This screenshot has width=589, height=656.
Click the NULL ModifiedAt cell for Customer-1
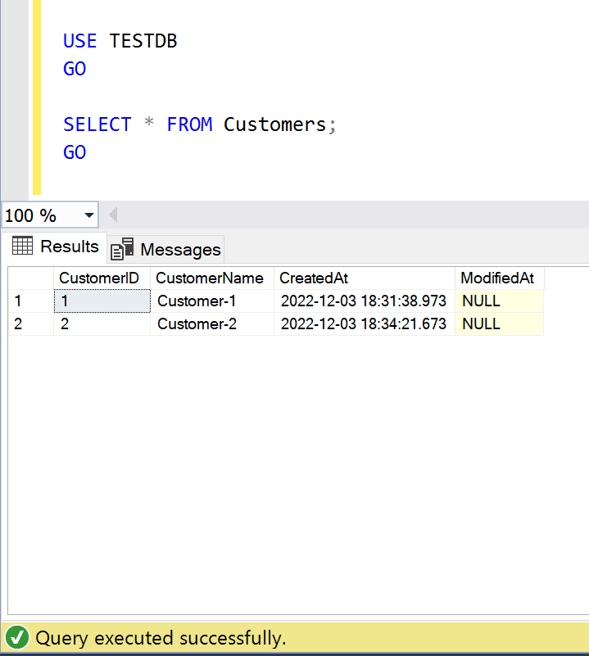tap(482, 301)
